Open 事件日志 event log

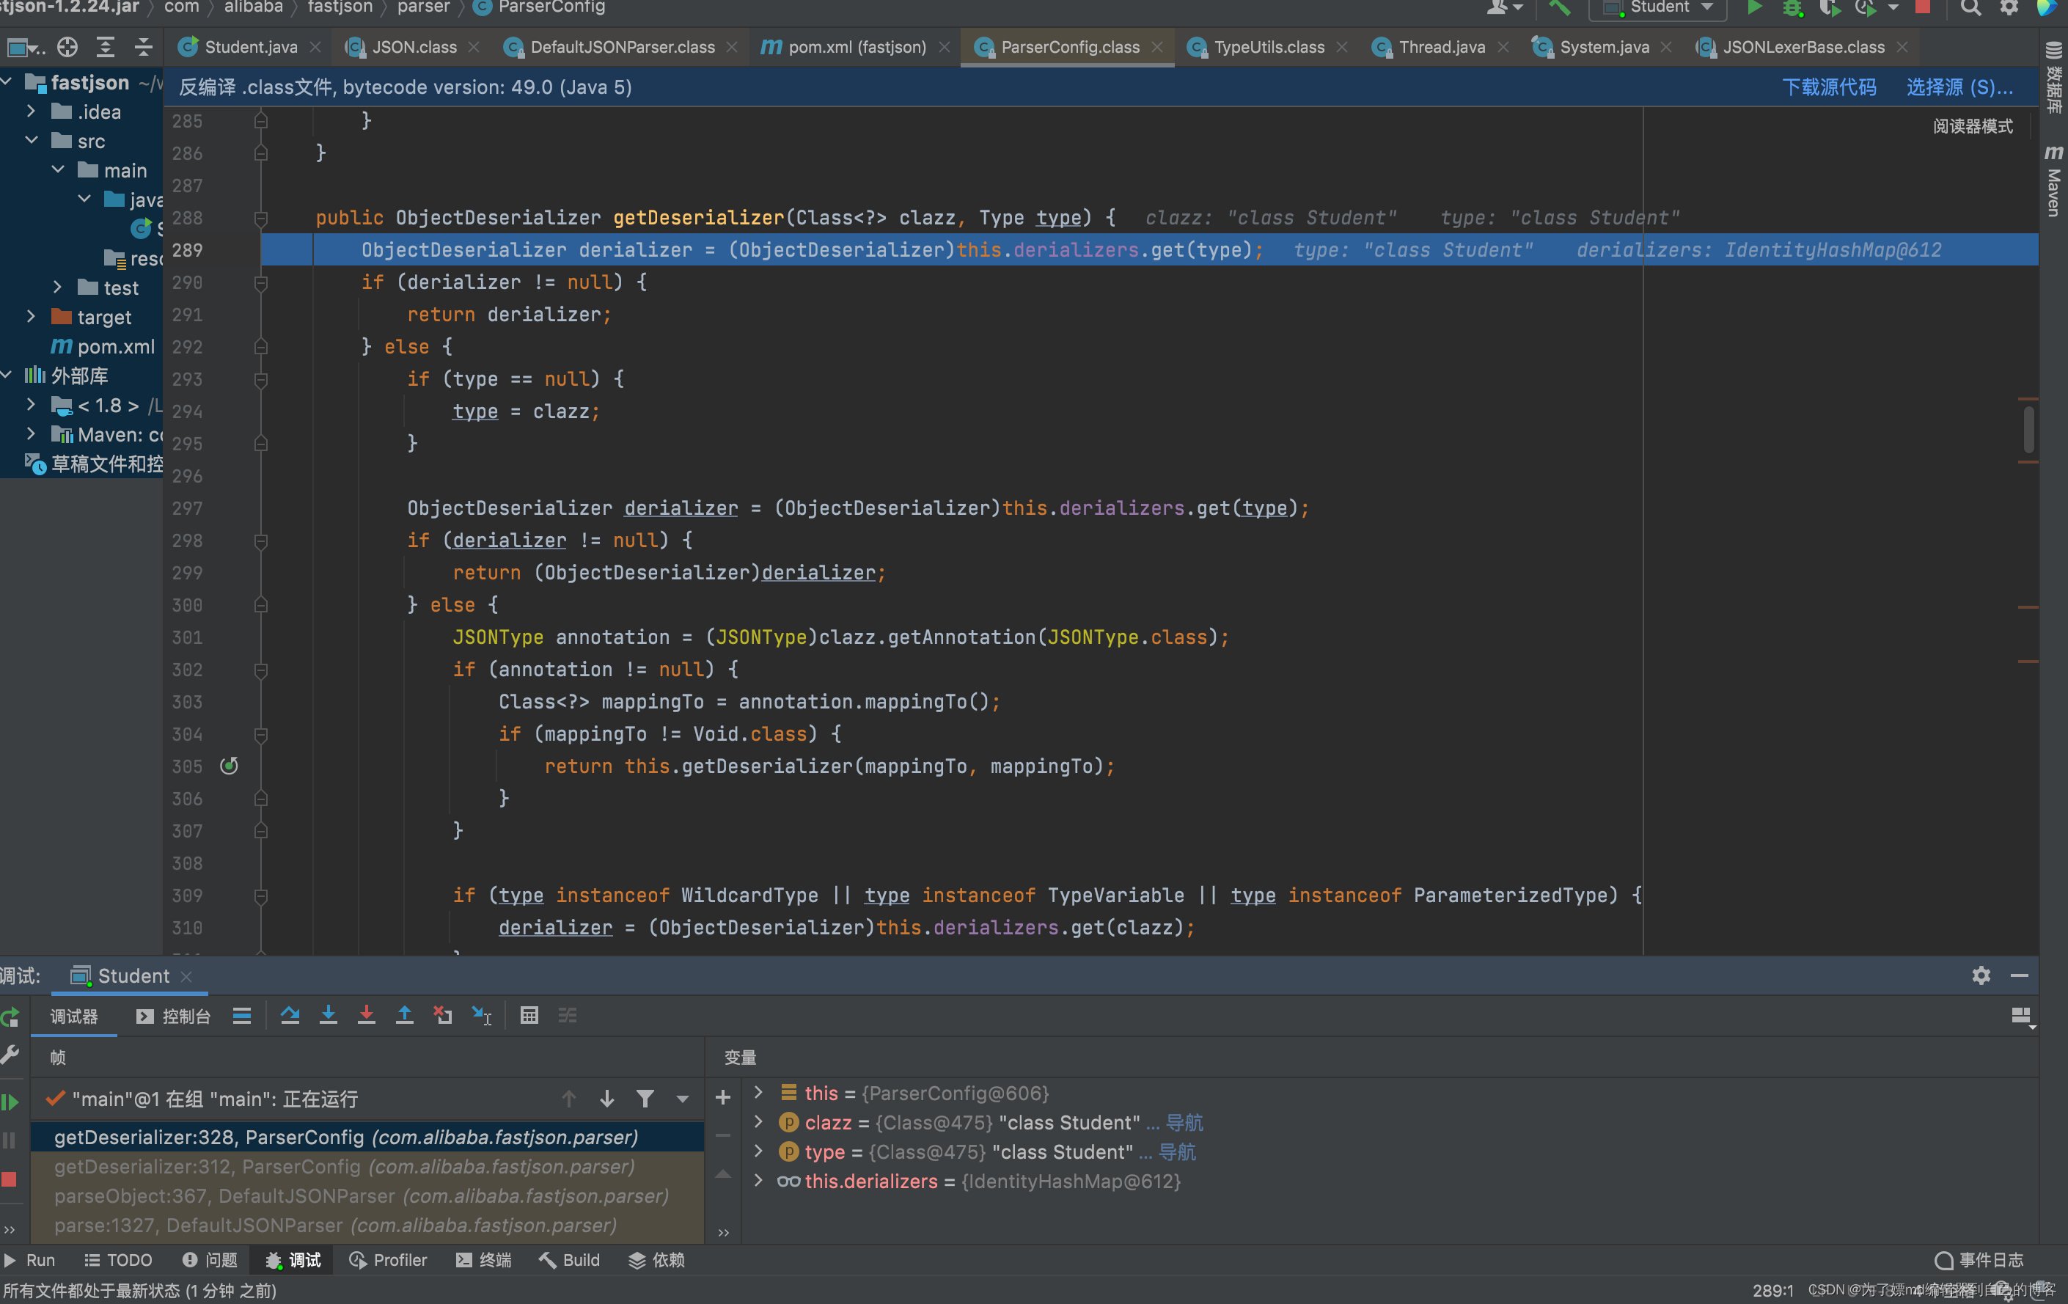1979,1260
